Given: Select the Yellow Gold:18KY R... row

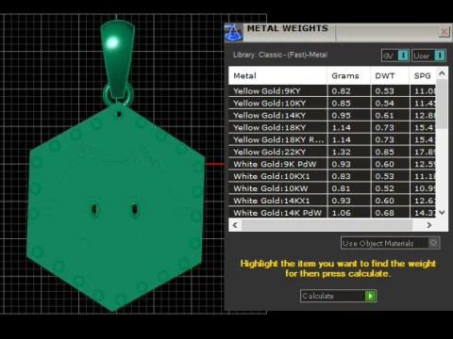Looking at the screenshot, I should 332,139.
